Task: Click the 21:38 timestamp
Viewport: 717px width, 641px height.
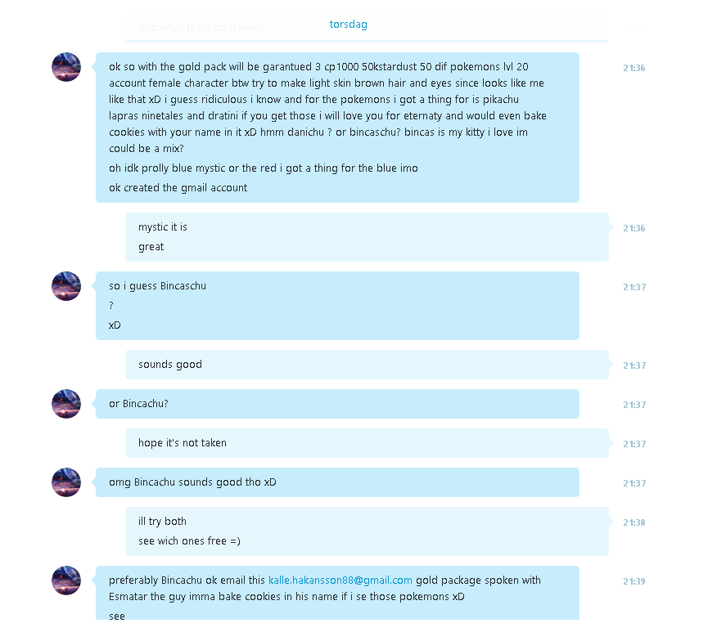Action: 634,522
